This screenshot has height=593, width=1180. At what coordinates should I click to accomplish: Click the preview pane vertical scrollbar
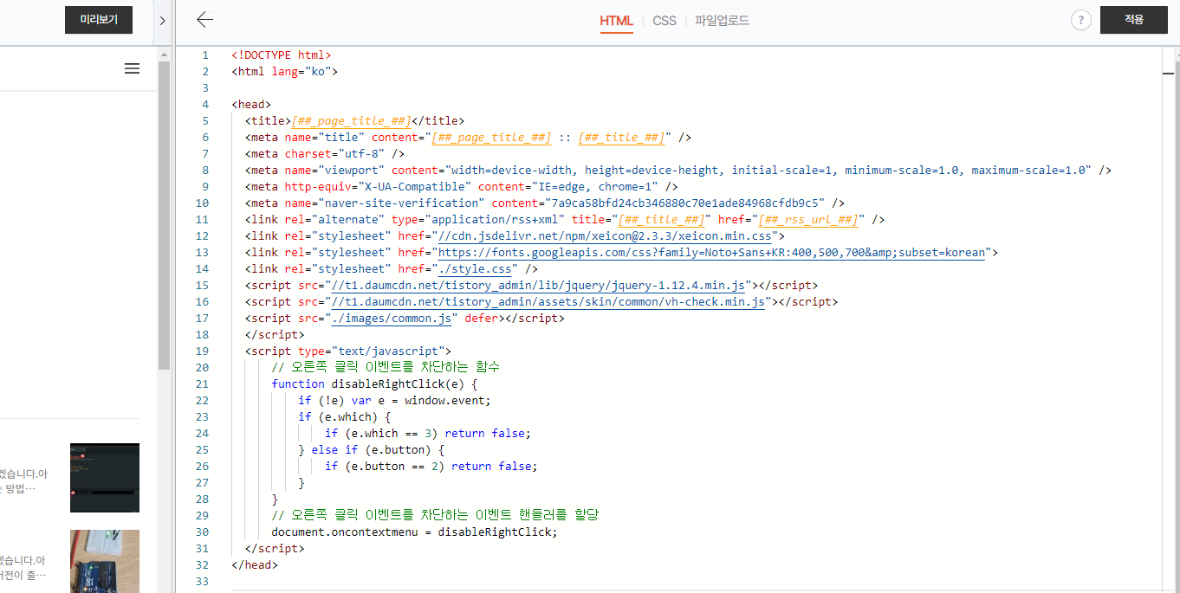point(164,216)
